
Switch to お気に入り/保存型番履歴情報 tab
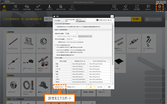pyautogui.click(x=81, y=21)
